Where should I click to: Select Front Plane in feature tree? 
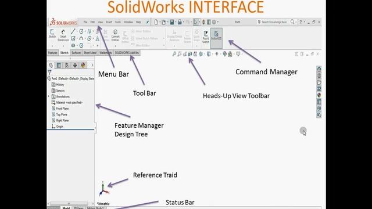60,109
